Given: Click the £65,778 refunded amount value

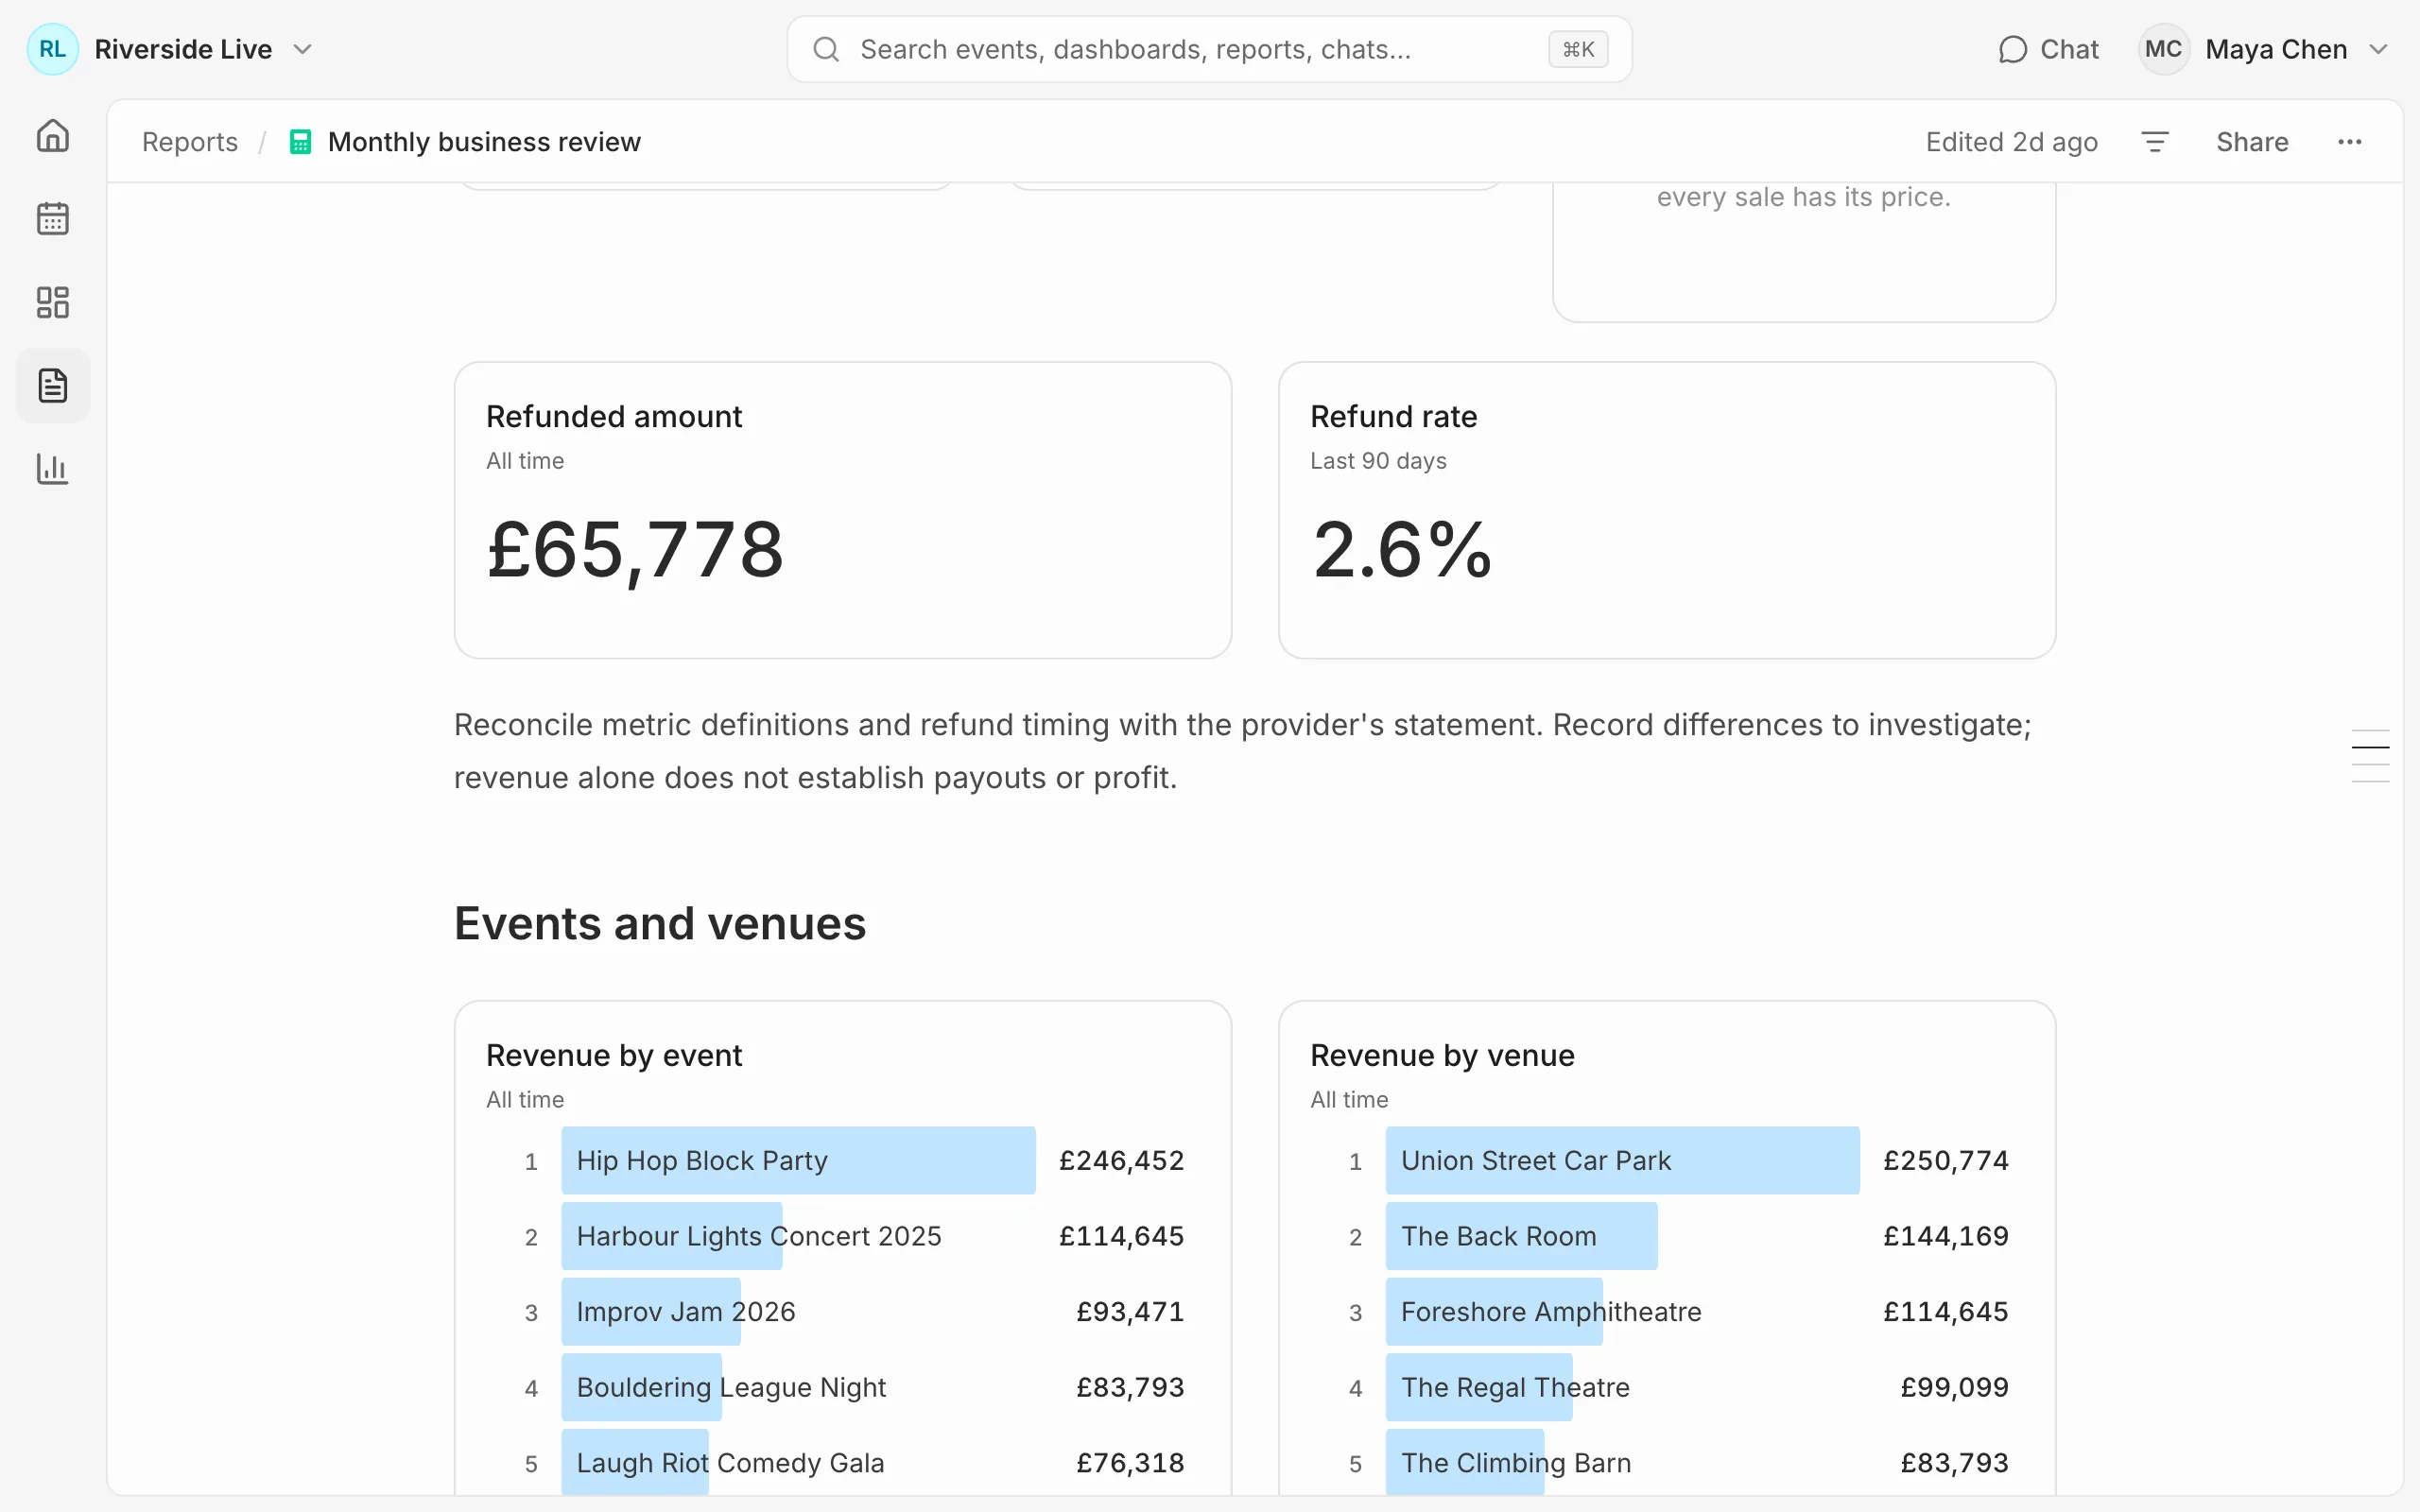Looking at the screenshot, I should tap(635, 550).
